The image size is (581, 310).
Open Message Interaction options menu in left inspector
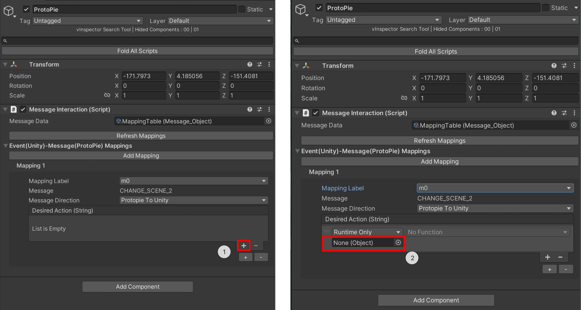(269, 109)
